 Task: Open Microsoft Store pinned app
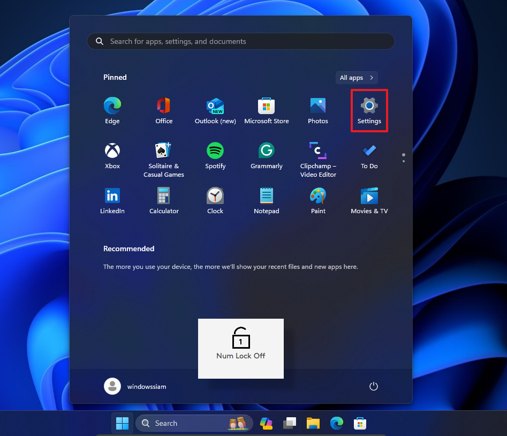click(x=267, y=111)
